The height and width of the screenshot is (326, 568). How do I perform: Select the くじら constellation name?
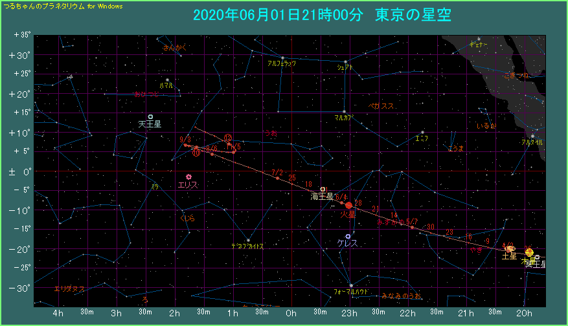point(187,218)
